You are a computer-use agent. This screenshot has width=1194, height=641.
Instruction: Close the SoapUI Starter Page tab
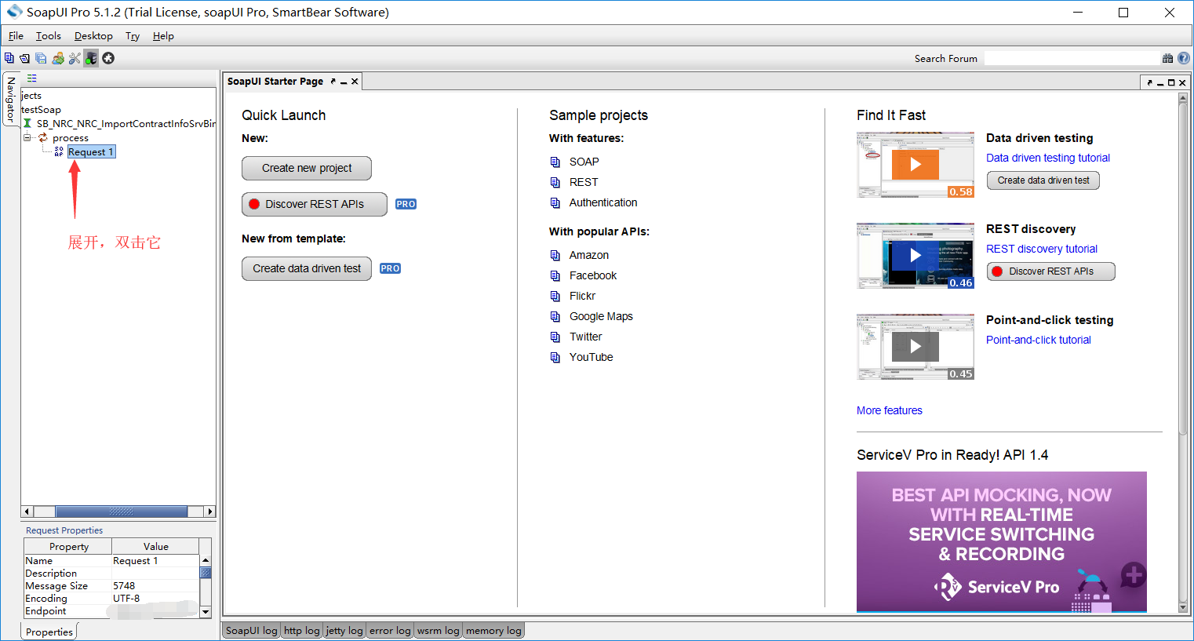pos(355,82)
